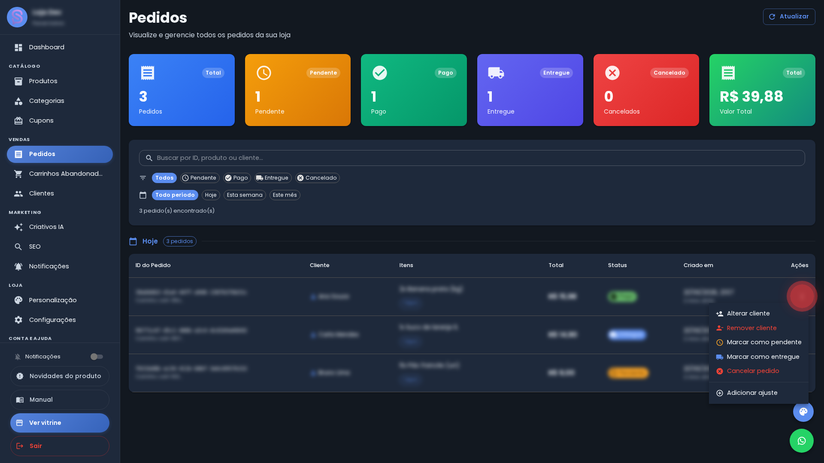
Task: Open Personalização in the sidebar
Action: [60, 300]
